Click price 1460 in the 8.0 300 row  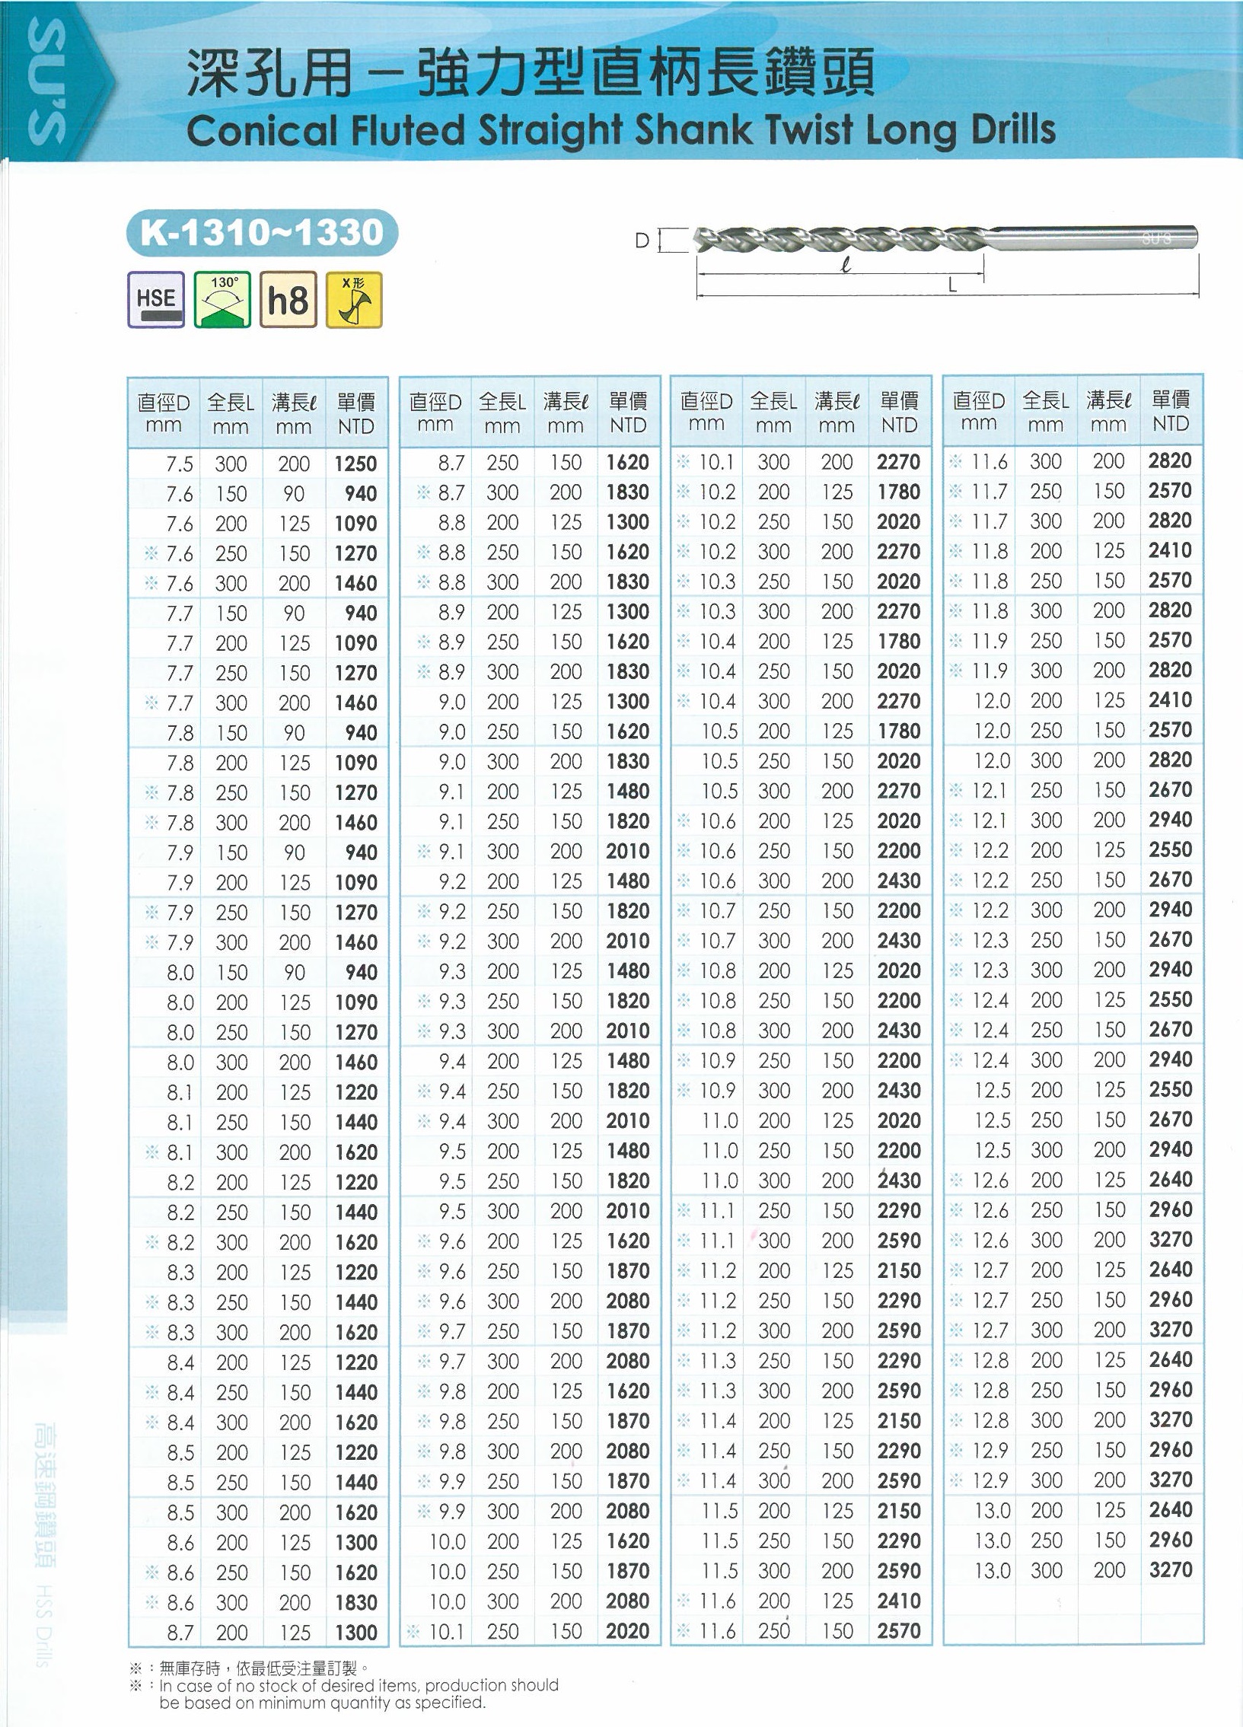pyautogui.click(x=355, y=1063)
